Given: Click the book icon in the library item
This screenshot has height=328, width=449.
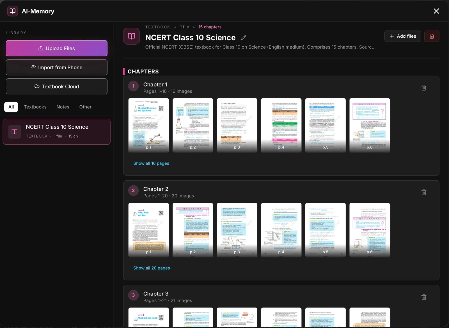Looking at the screenshot, I should coord(15,131).
